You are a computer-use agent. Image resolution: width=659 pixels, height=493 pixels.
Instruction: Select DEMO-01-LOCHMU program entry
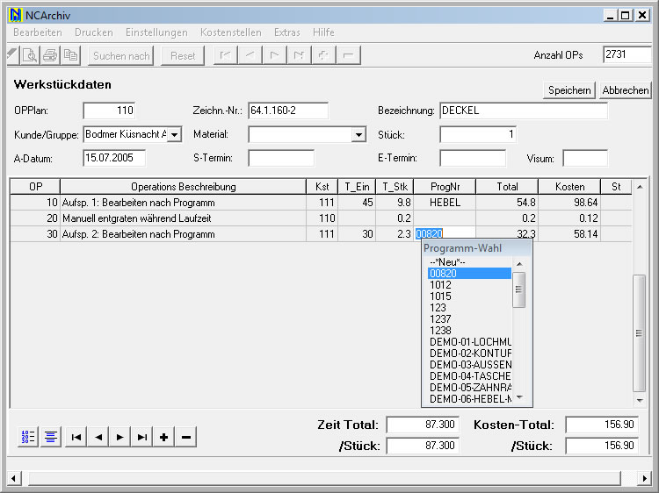(x=469, y=342)
